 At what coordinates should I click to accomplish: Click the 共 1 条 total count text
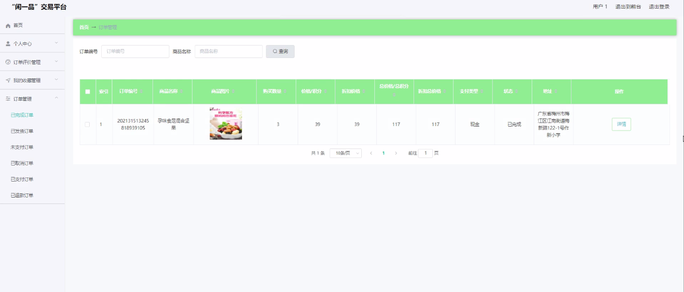(x=318, y=153)
